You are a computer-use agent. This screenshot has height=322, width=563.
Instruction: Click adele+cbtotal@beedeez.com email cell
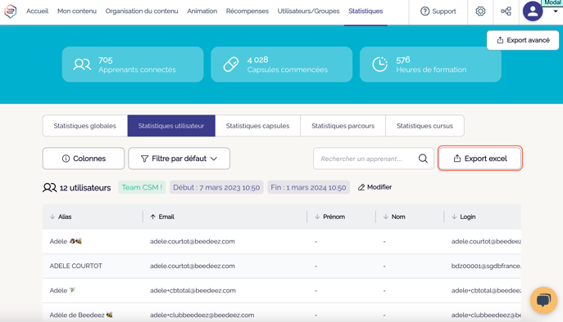pyautogui.click(x=193, y=290)
